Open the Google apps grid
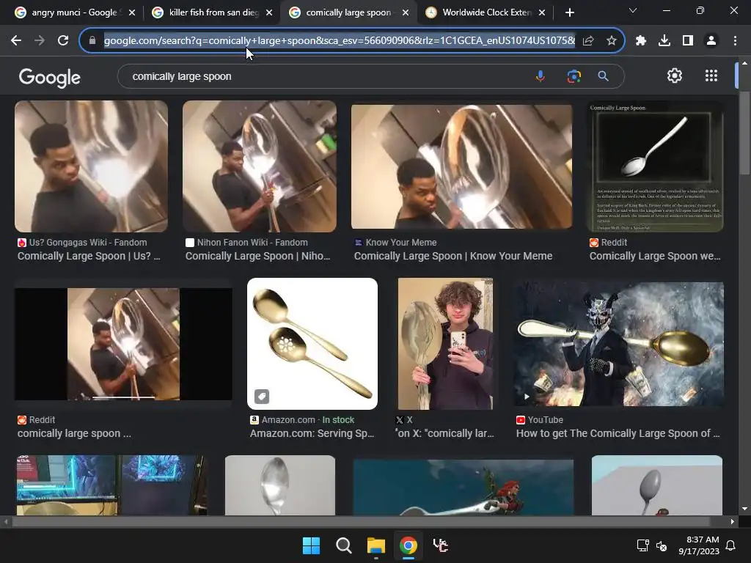This screenshot has height=563, width=751. point(711,76)
